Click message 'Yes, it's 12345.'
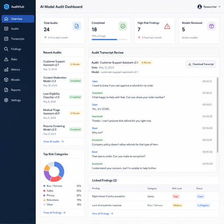This screenshot has height=224, width=224. tap(101, 109)
